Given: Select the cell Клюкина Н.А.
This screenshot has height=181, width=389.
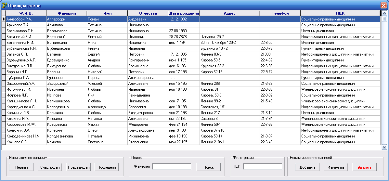Looking at the screenshot, I should tap(26, 119).
